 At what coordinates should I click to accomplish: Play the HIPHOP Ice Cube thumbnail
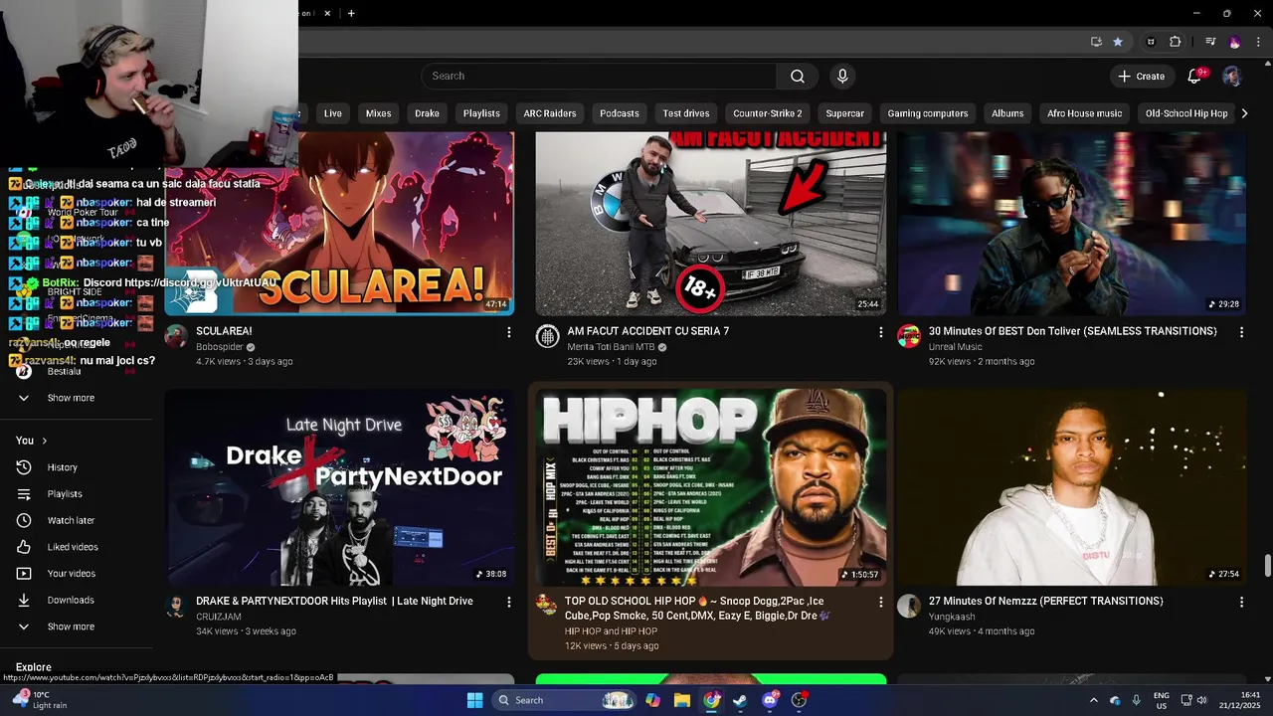[710, 486]
